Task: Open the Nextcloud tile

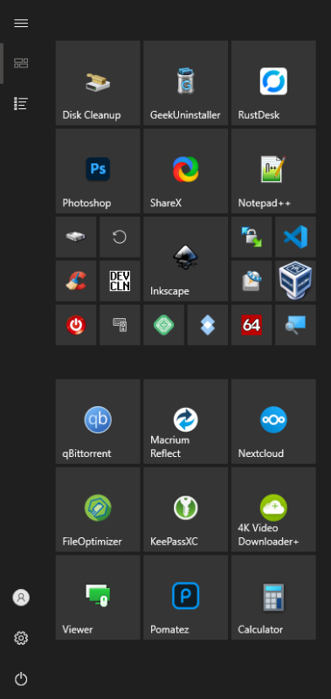Action: [x=273, y=421]
